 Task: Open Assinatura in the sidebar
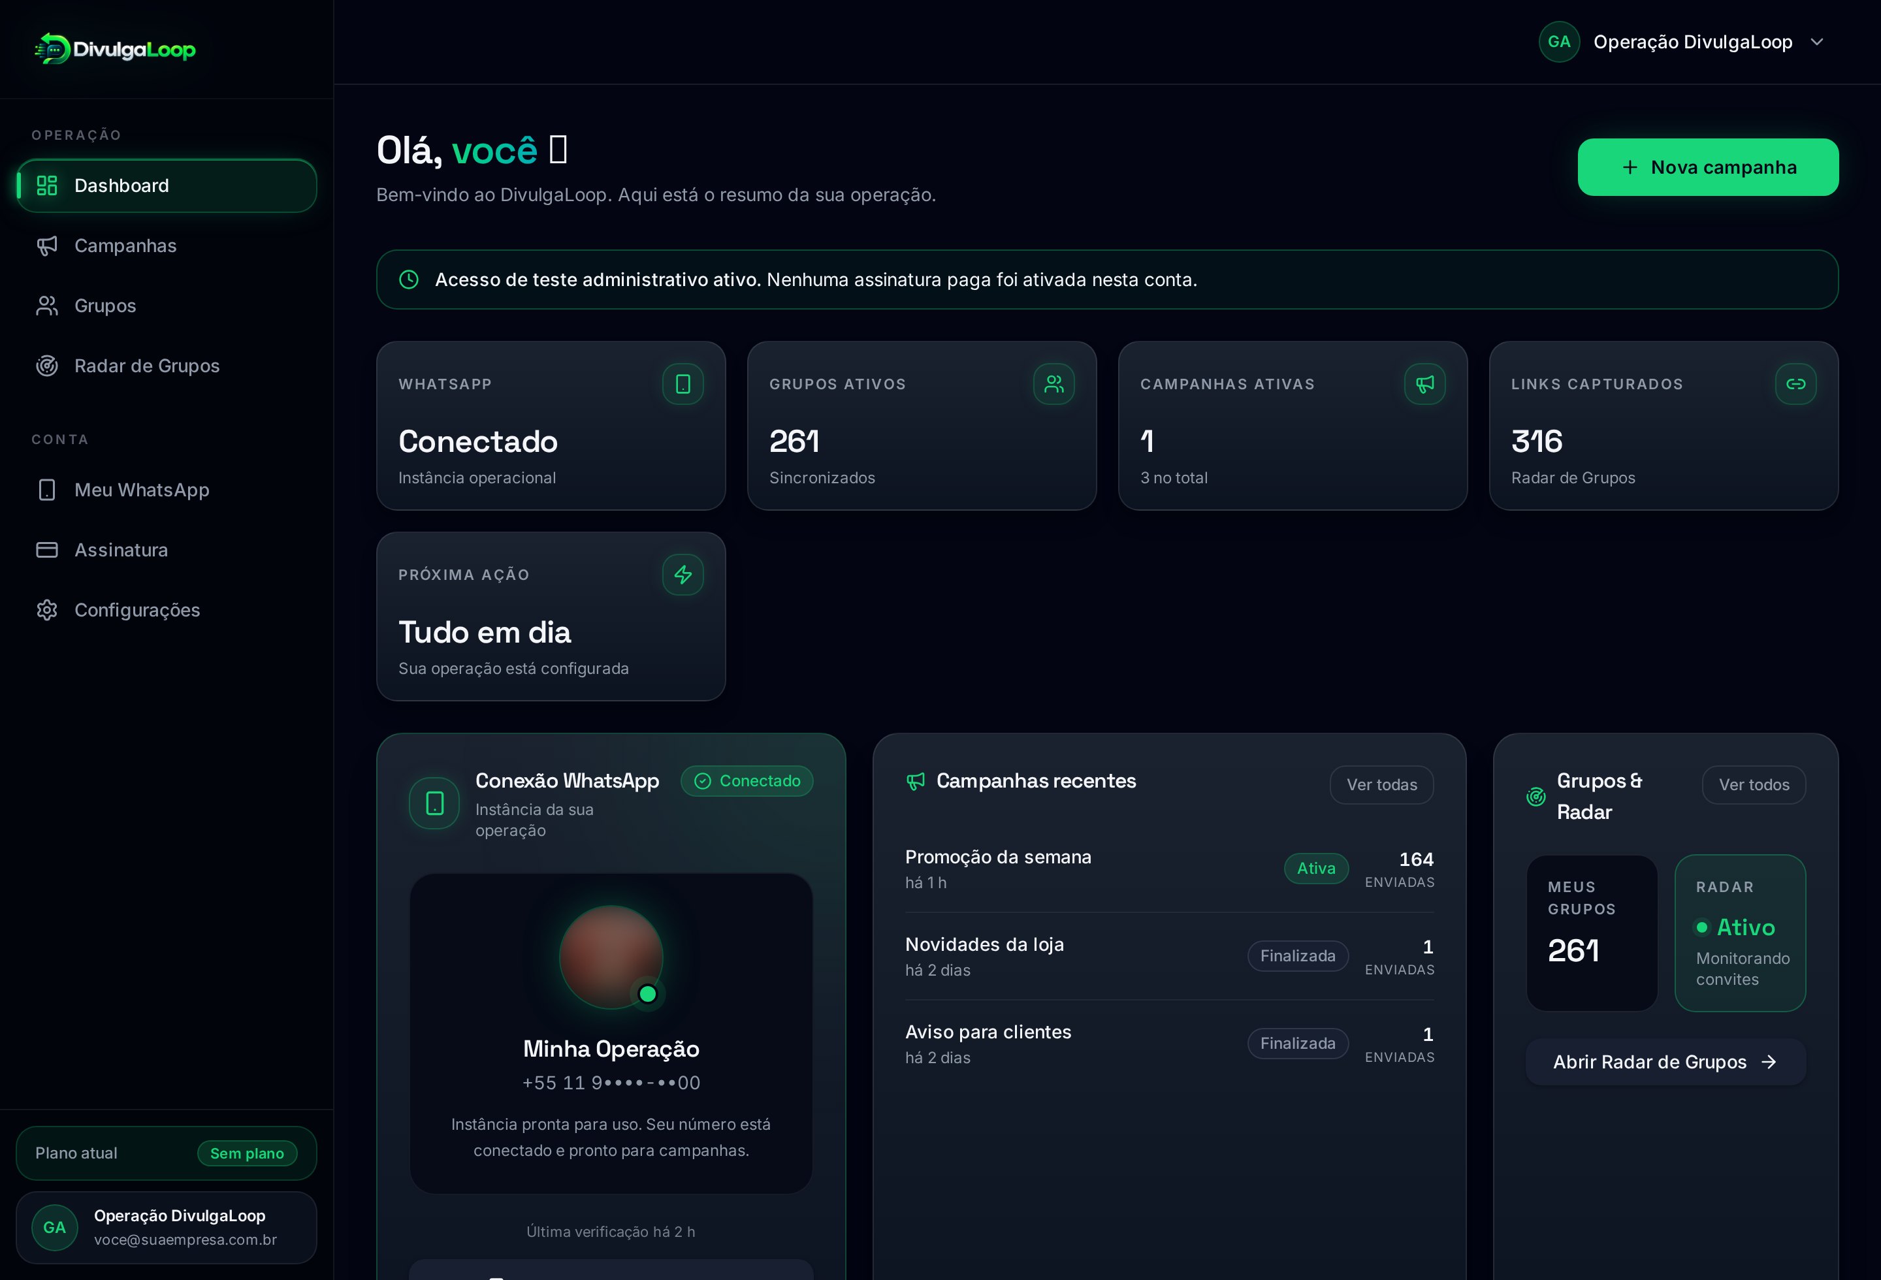(x=167, y=549)
